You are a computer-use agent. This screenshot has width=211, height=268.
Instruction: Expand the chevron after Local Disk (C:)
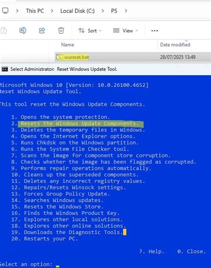pyautogui.click(x=102, y=11)
